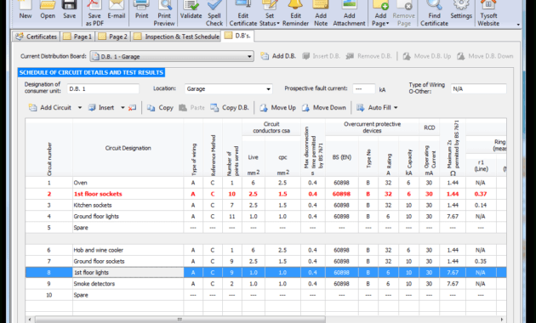Open the Add Page dropdown
Viewport: 536px width, 323px height.
[x=380, y=13]
